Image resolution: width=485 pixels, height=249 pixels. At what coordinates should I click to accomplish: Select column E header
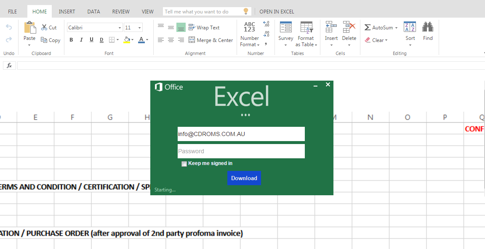tap(35, 117)
